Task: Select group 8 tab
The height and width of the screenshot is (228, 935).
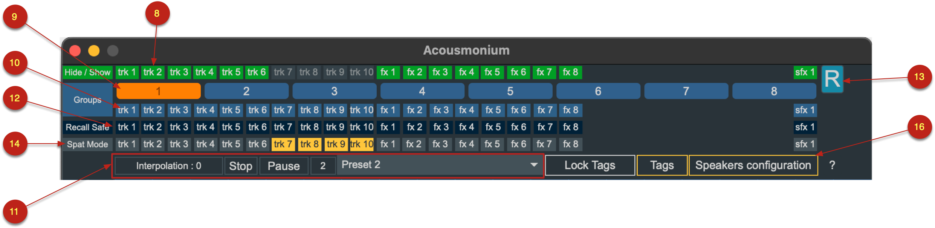Action: click(x=774, y=91)
